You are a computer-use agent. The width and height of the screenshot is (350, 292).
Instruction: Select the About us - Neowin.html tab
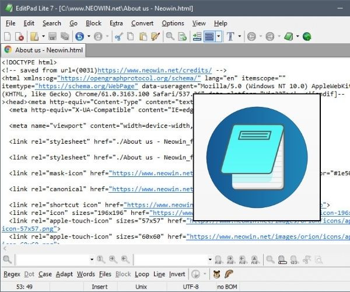coord(44,50)
